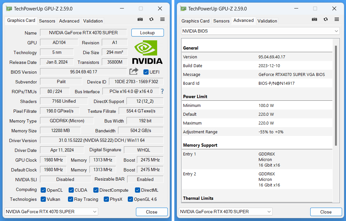Select Advanced tab in right window
The image size is (346, 221).
(243, 20)
